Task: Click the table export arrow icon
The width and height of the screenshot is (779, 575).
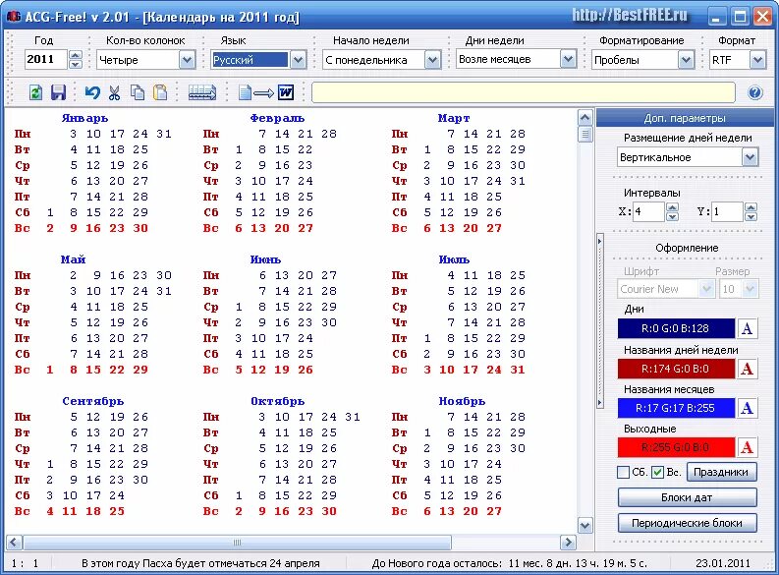Action: tap(202, 92)
